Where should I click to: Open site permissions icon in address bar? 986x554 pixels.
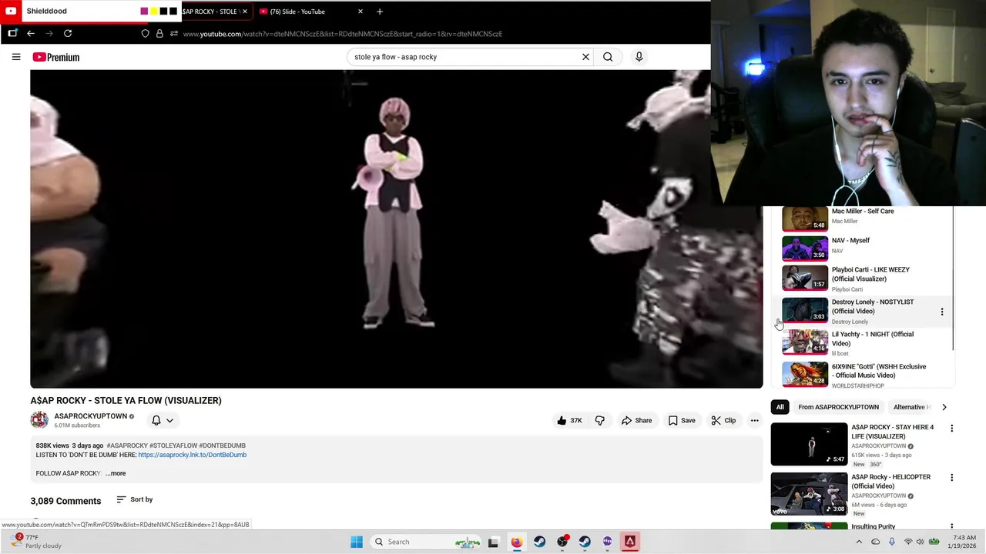tap(174, 34)
